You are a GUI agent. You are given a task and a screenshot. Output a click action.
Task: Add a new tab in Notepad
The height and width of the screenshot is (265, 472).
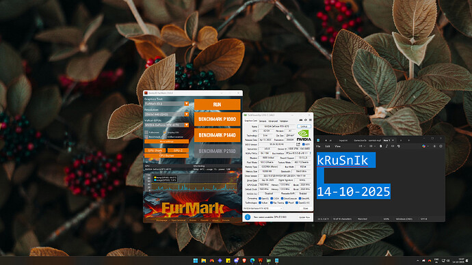(x=409, y=140)
